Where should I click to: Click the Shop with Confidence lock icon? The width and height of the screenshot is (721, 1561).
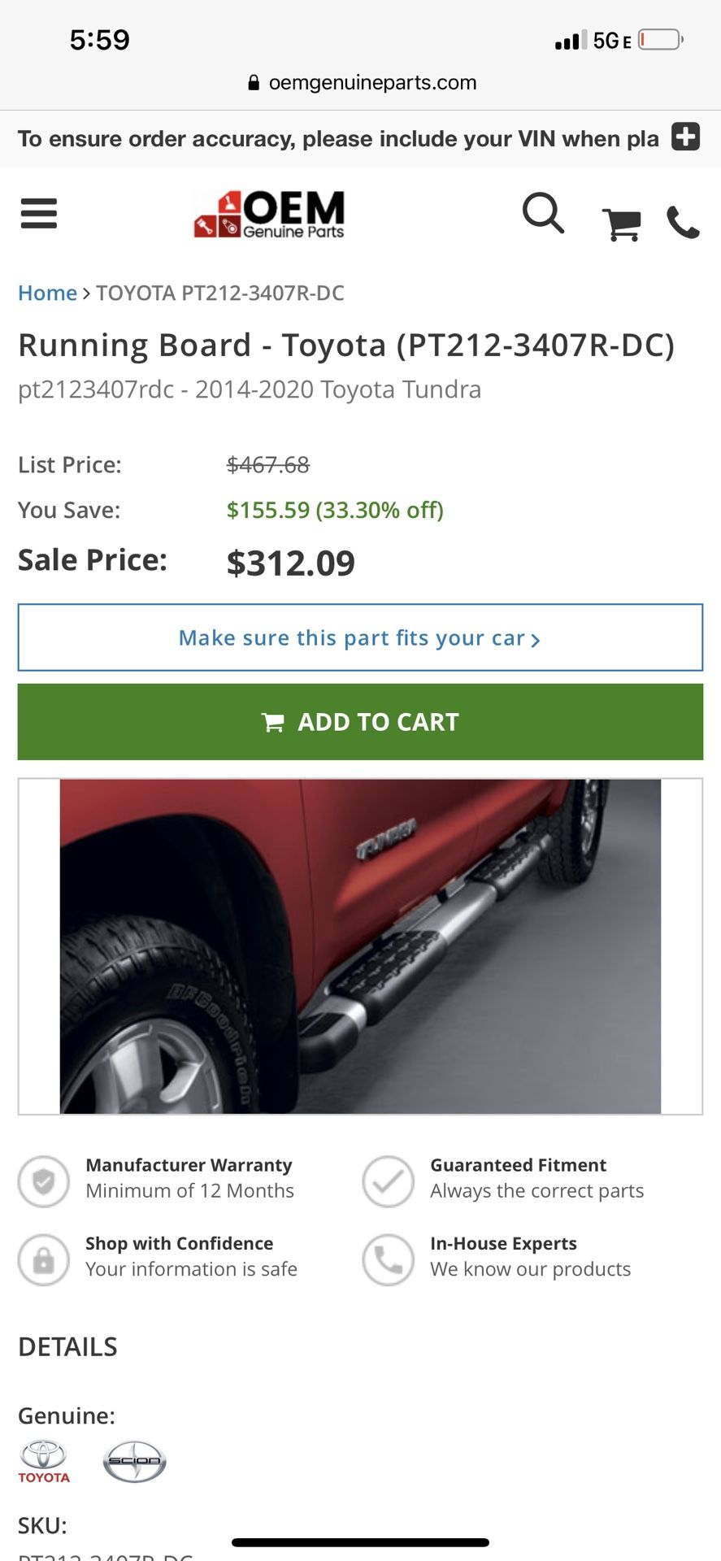[43, 1259]
